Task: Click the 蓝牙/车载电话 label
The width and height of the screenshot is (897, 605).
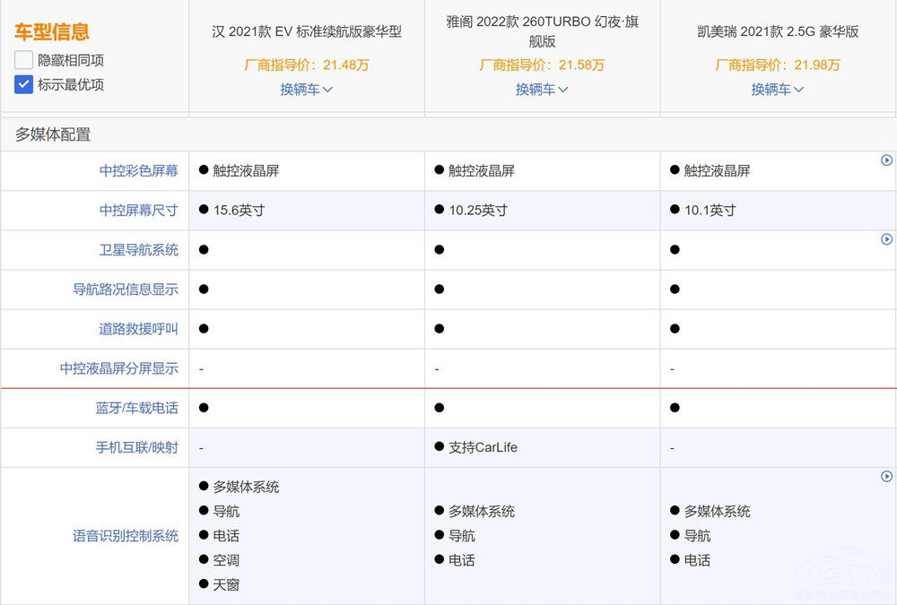Action: click(x=136, y=408)
